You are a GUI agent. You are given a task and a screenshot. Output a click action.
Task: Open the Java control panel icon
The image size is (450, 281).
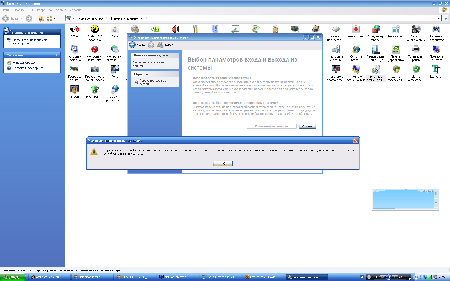115,29
